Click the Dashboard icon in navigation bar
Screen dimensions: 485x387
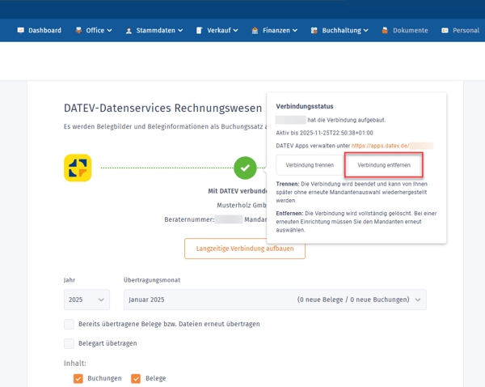(x=21, y=30)
